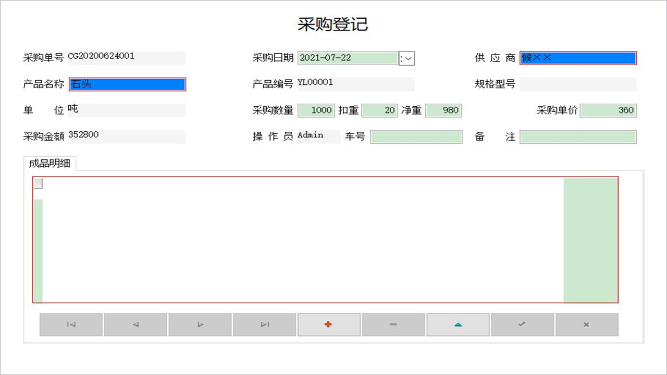This screenshot has height=375, width=667.
Task: Open the 采购日期 date picker dropdown
Action: (406, 58)
